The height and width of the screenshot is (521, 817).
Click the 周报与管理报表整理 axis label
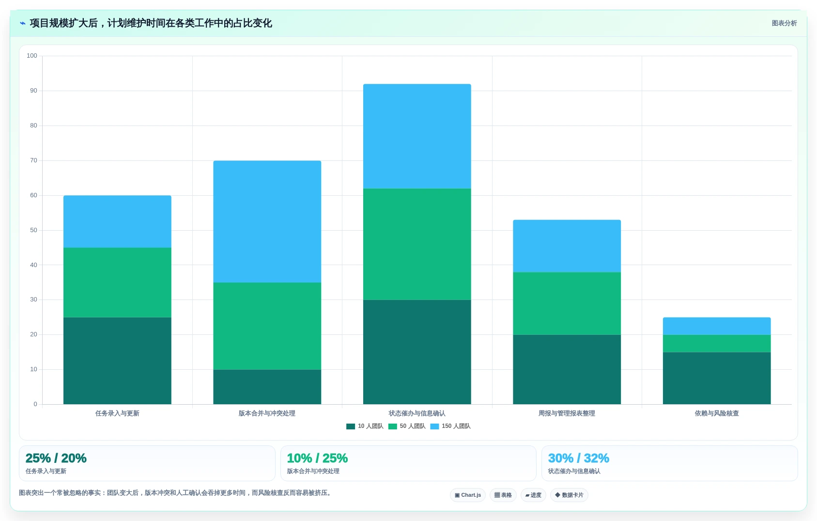[567, 413]
